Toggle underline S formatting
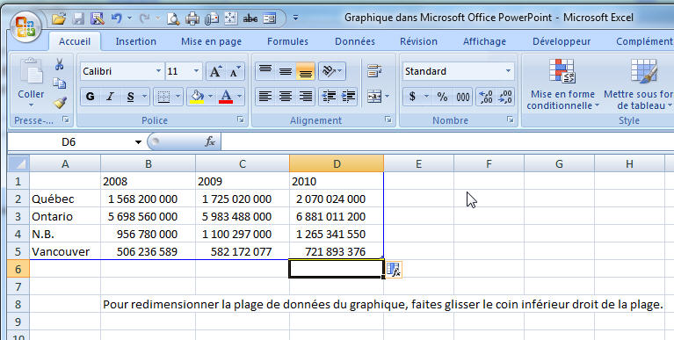Screen dimensions: 674x340 click(x=130, y=97)
